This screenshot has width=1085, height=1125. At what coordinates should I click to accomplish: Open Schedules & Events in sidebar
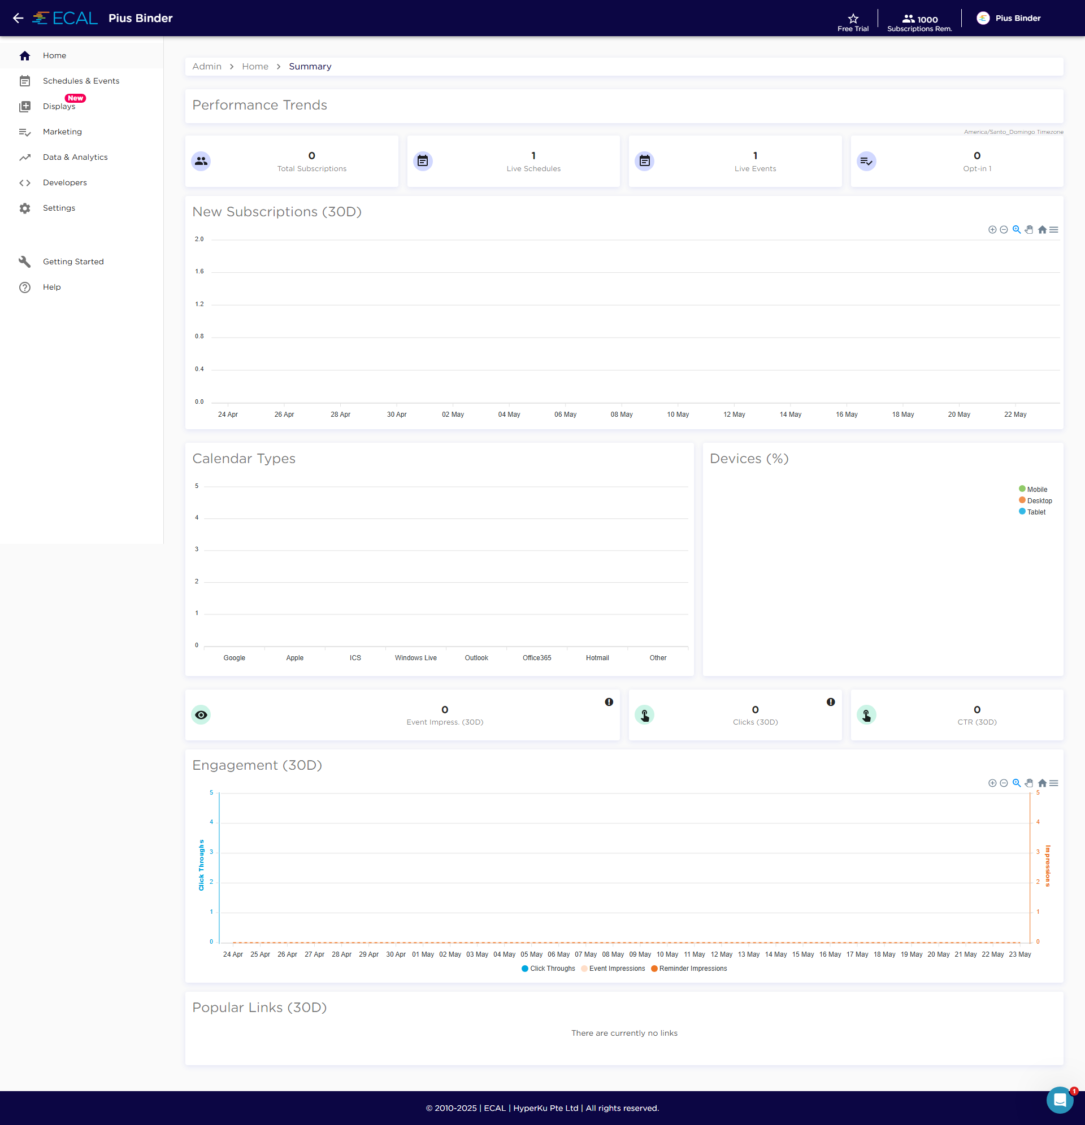[x=81, y=81]
